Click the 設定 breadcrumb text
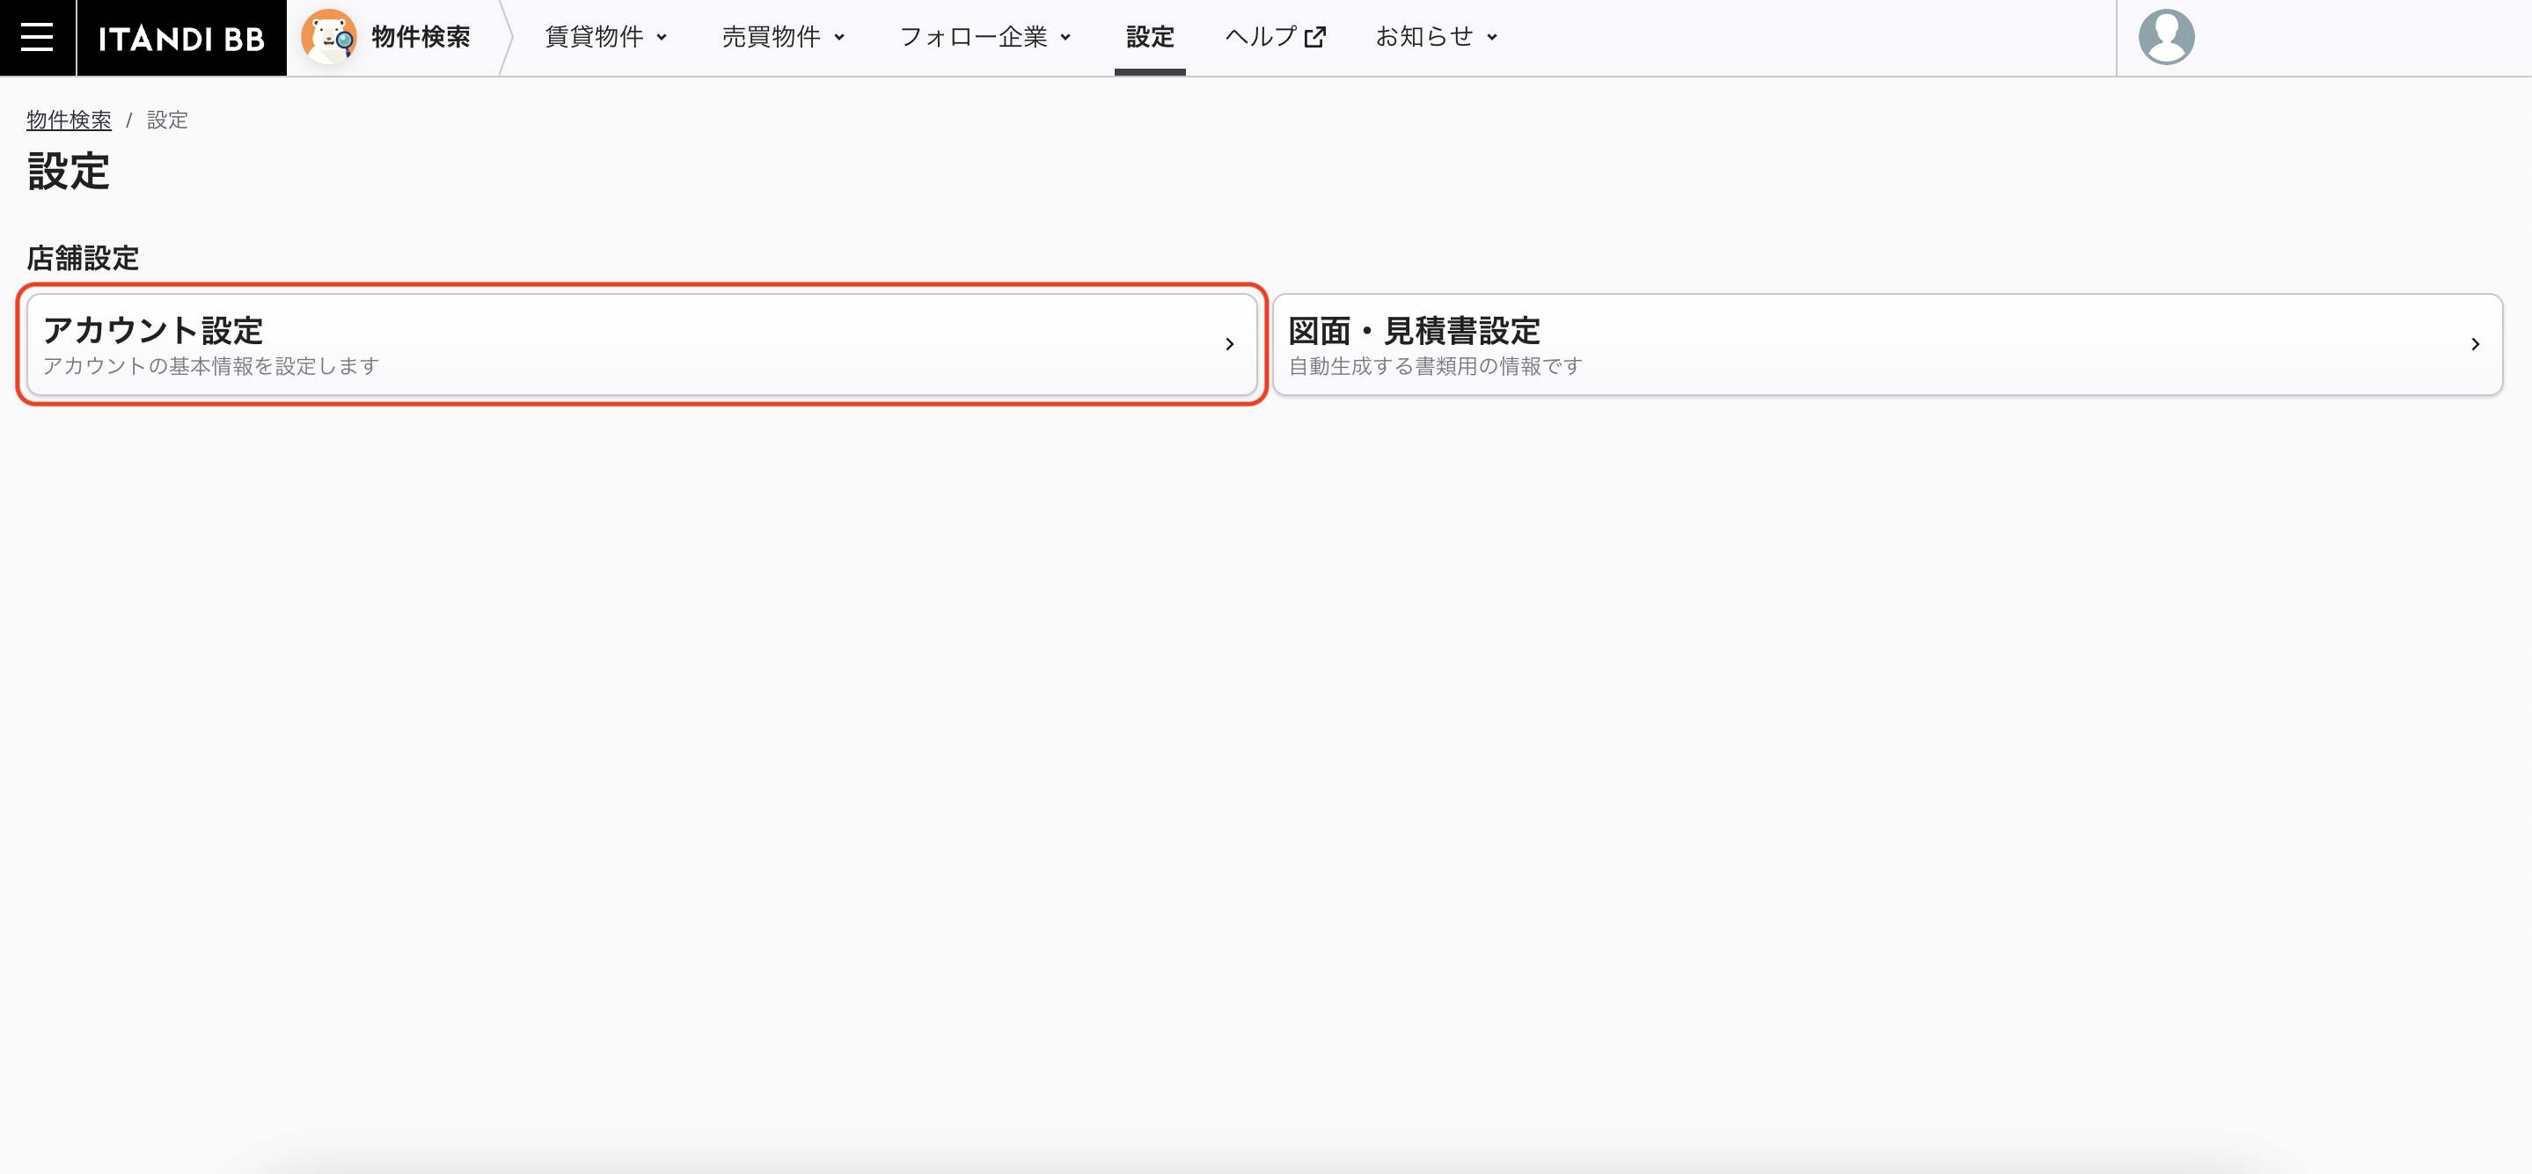Screen dimensions: 2532x1174 click(167, 120)
